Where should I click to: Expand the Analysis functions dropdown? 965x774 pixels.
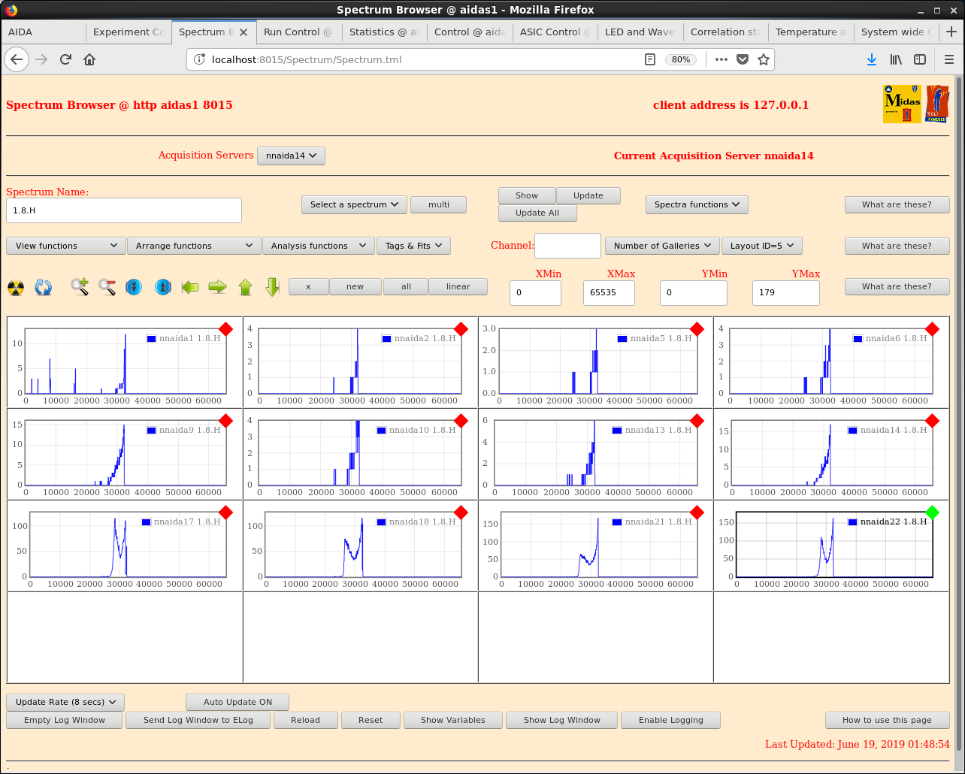click(x=318, y=246)
